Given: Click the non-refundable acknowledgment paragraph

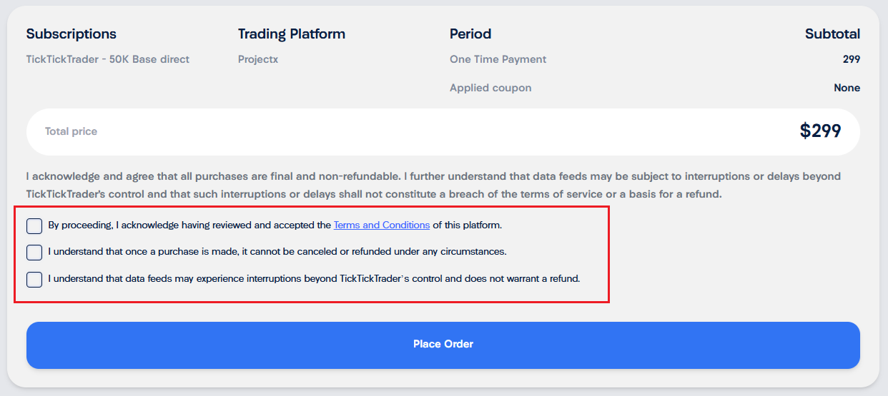Looking at the screenshot, I should click(x=433, y=185).
